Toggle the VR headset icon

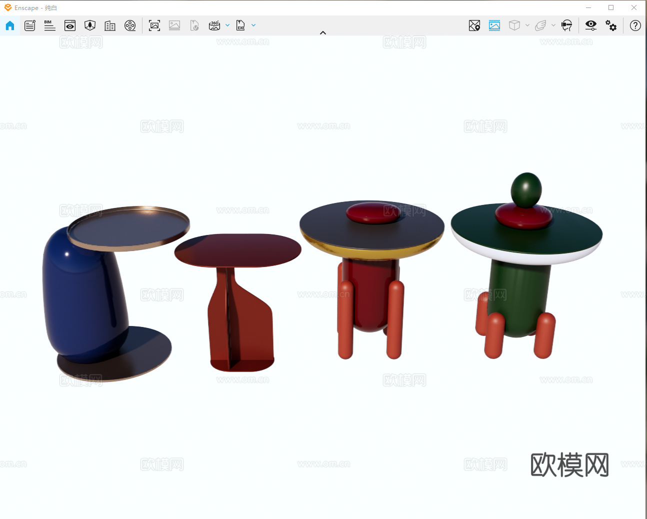(x=566, y=25)
